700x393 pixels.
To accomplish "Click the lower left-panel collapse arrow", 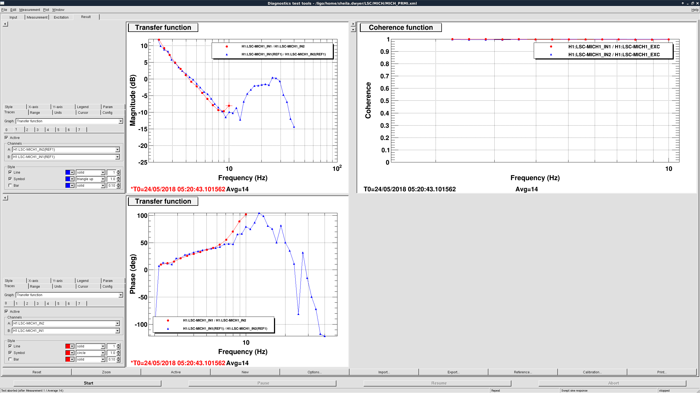I will click(x=5, y=198).
